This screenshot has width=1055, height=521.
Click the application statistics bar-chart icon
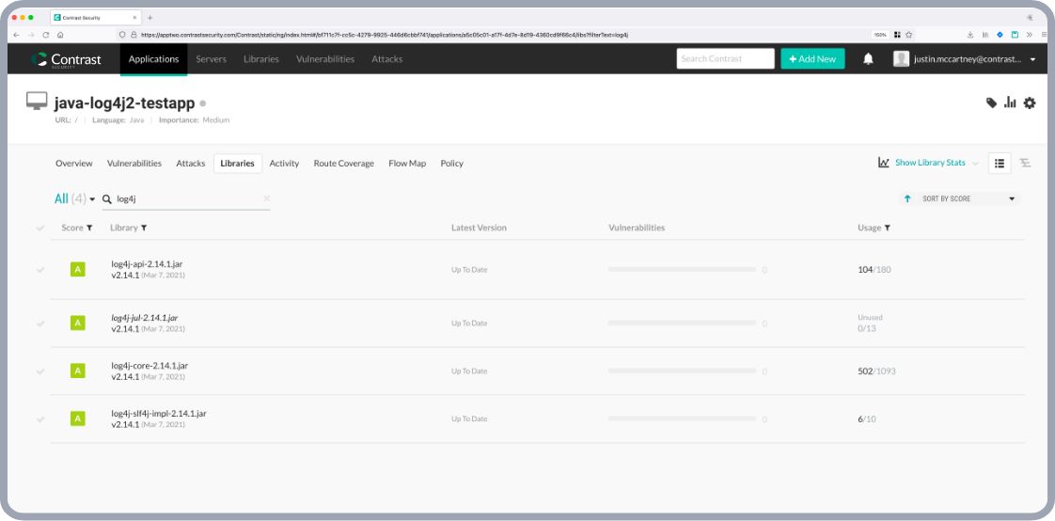tap(1010, 103)
